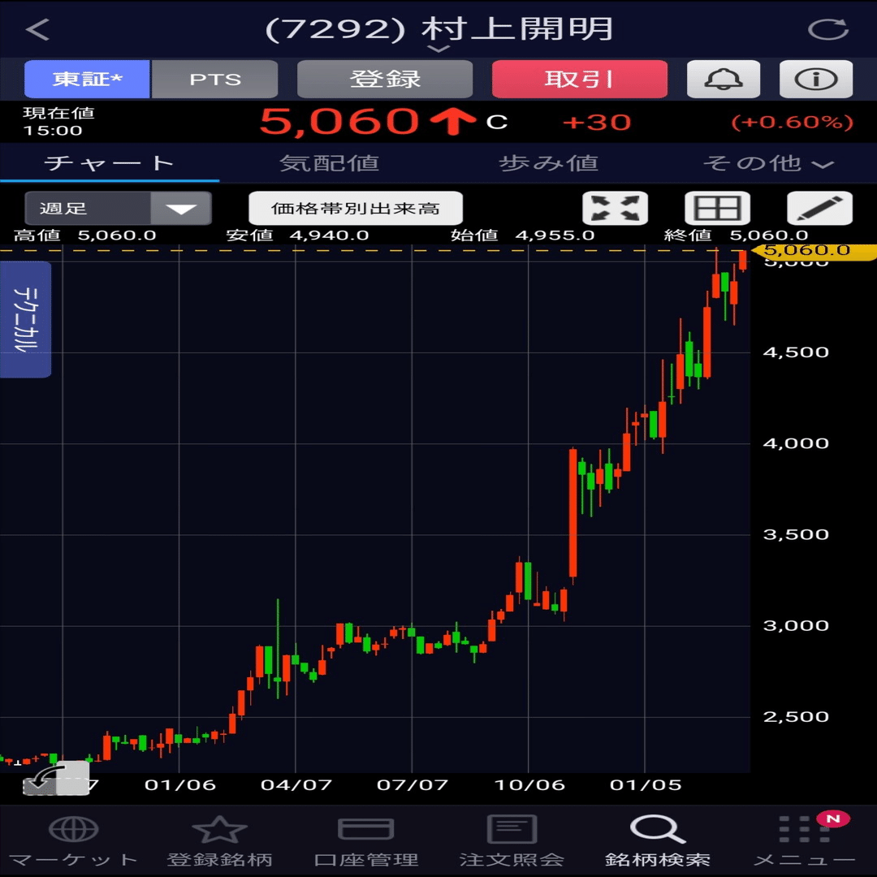Tap the 登録 register button
877x877 pixels.
[385, 79]
